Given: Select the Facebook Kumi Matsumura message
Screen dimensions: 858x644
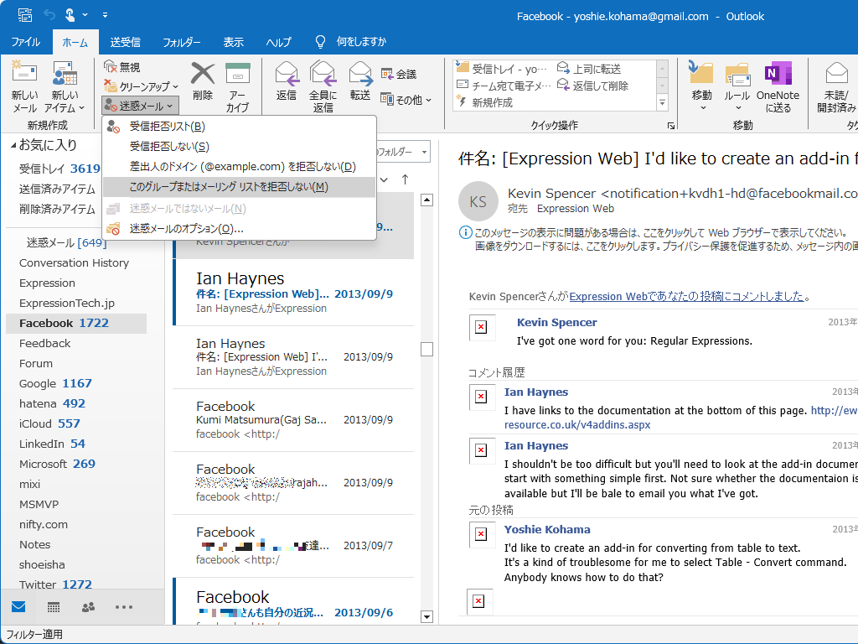Looking at the screenshot, I should [x=293, y=420].
